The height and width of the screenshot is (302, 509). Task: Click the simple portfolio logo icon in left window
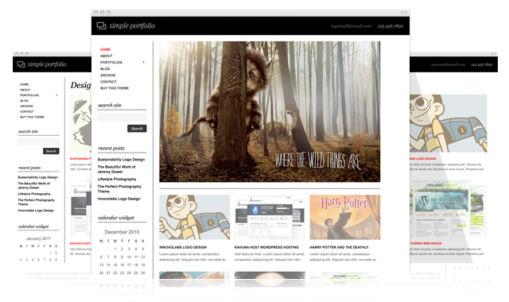pos(21,64)
